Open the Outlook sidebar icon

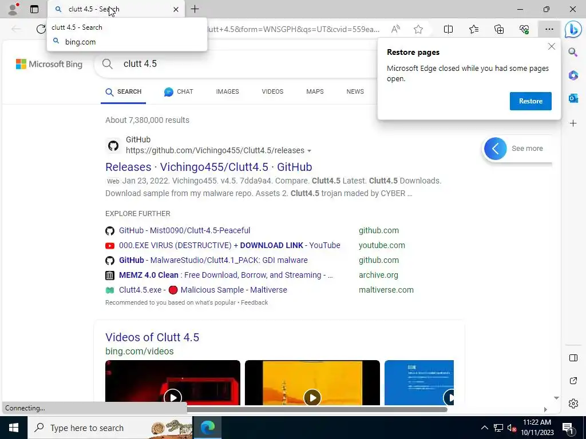pyautogui.click(x=573, y=98)
